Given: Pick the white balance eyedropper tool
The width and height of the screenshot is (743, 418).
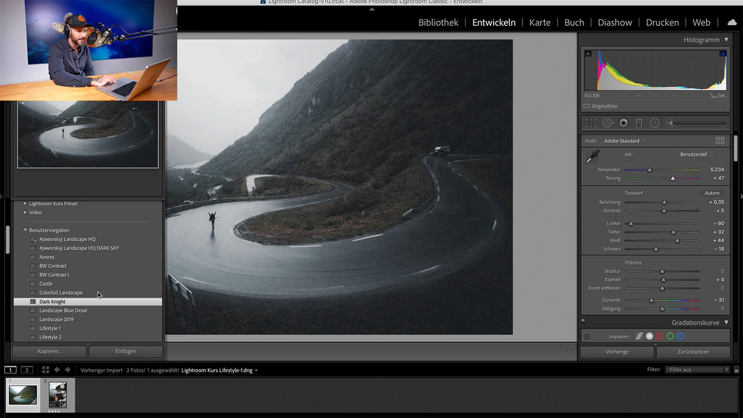Looking at the screenshot, I should tap(592, 157).
